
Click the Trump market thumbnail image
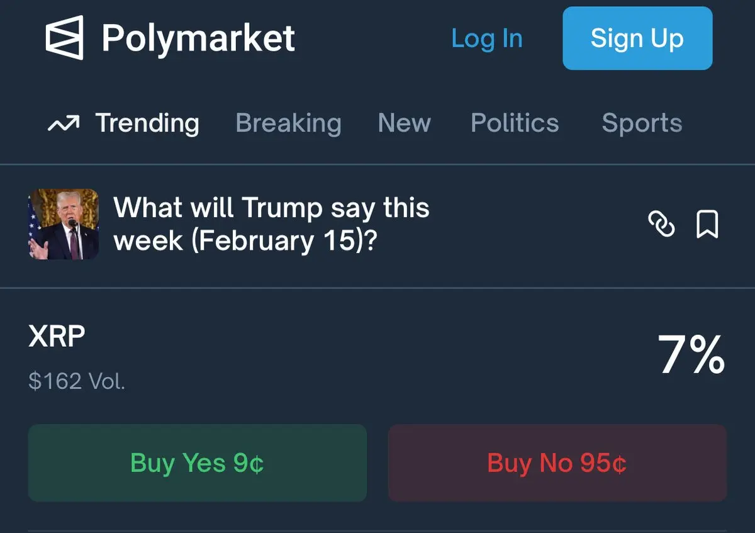64,224
